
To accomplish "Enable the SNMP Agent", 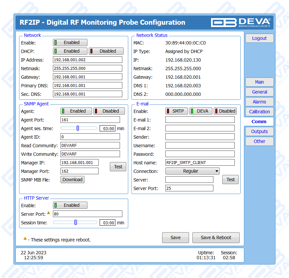I will (x=76, y=111).
